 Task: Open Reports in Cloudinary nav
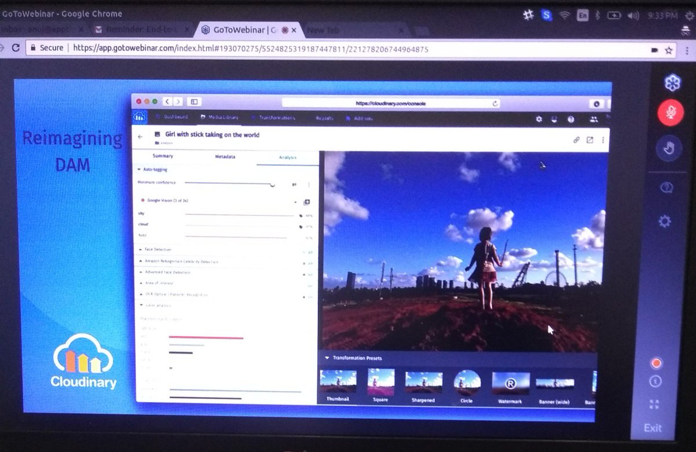pyautogui.click(x=324, y=118)
